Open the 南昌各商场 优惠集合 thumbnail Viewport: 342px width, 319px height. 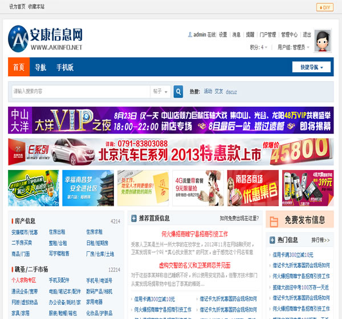pyautogui.click(x=253, y=188)
